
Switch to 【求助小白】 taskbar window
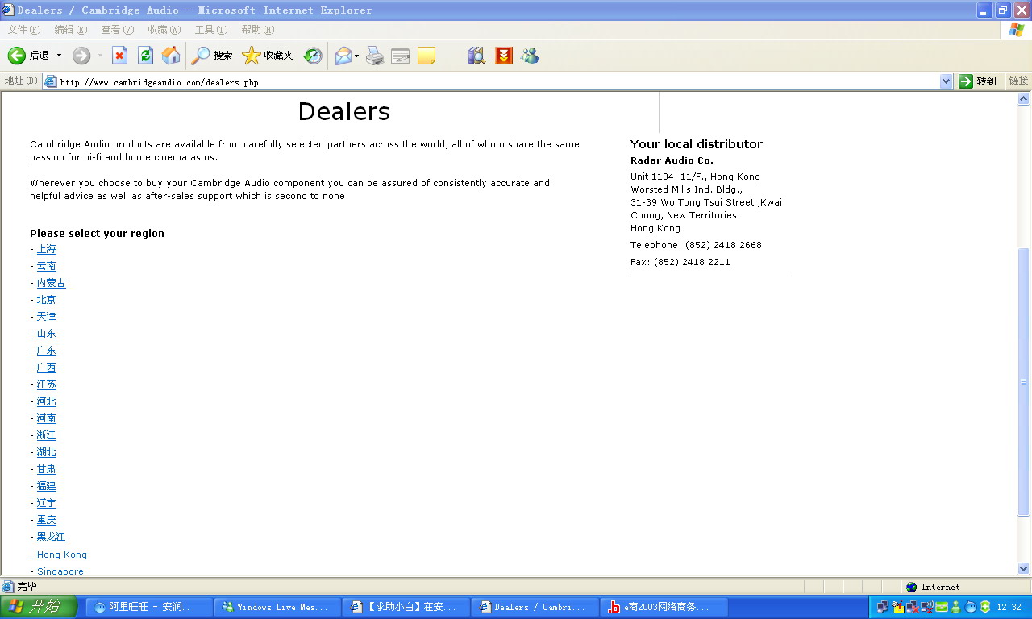[407, 607]
